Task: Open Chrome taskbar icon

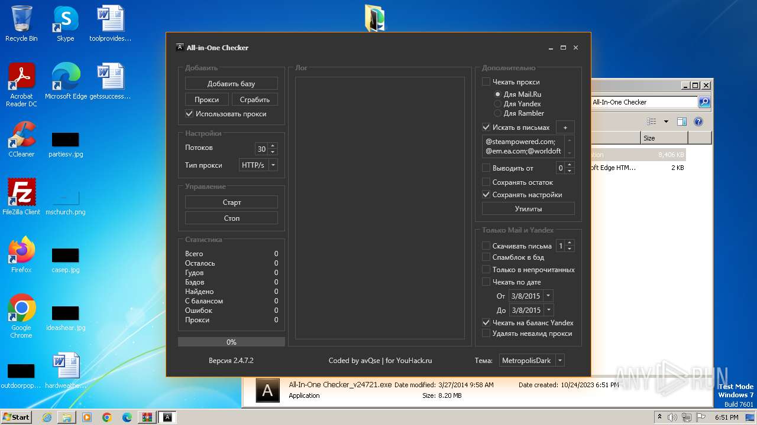Action: pyautogui.click(x=107, y=417)
